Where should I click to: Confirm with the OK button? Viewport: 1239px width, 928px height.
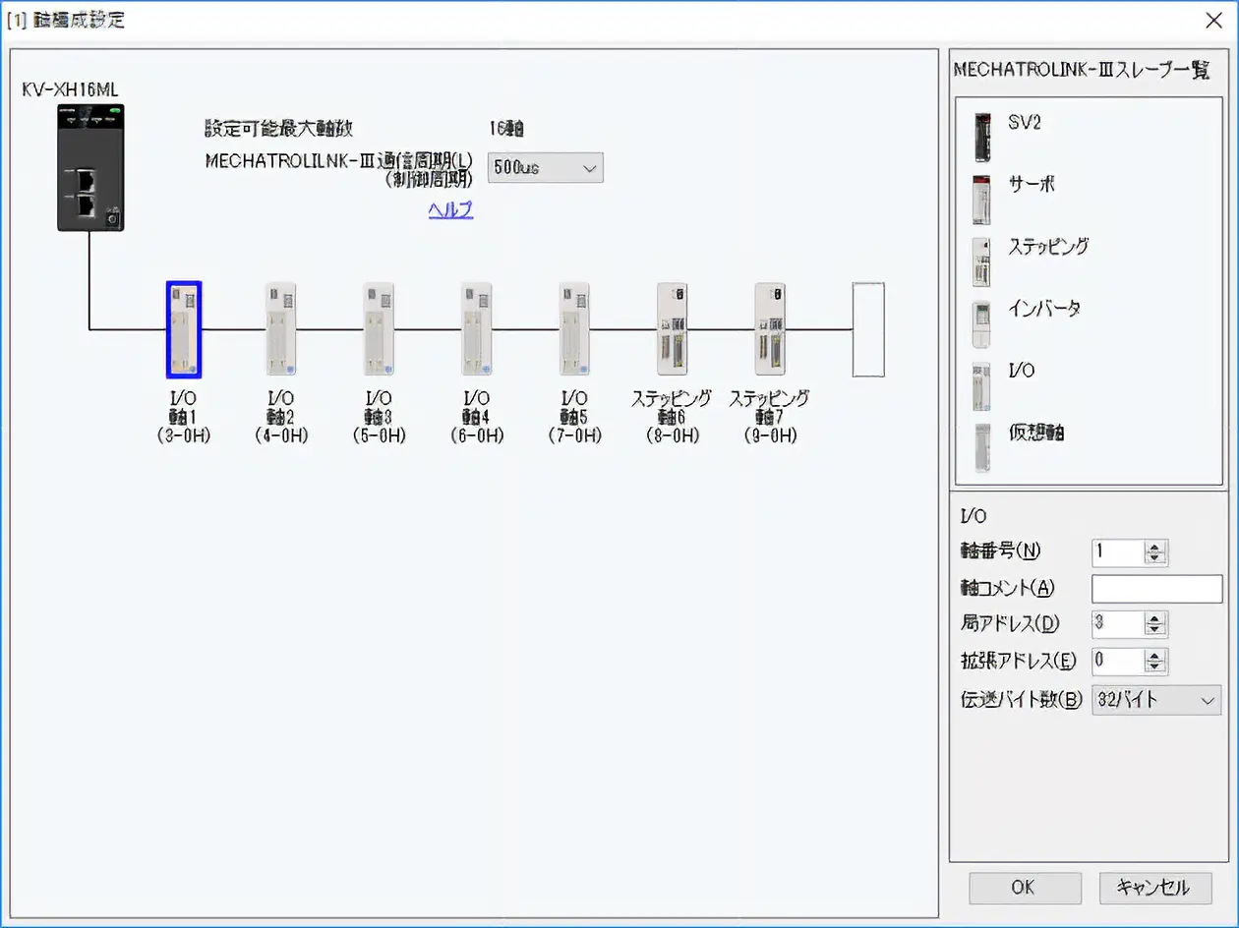point(1024,887)
